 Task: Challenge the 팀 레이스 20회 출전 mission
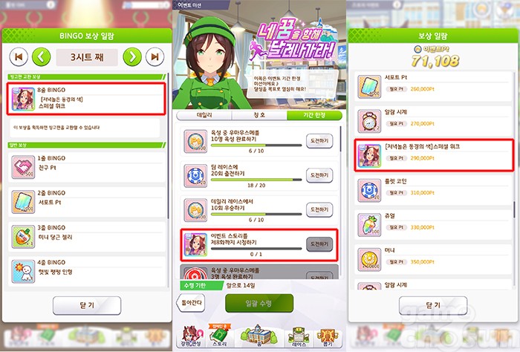(x=319, y=175)
